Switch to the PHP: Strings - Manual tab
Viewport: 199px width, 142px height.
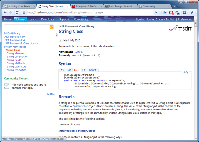(120, 6)
